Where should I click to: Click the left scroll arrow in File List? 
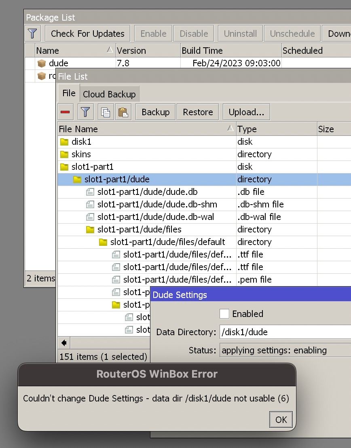point(64,342)
